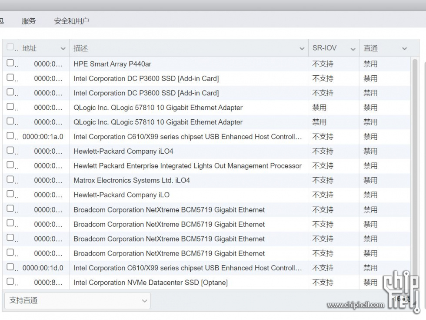Open the 描述 column header dropdown arrow
The image size is (426, 320).
(x=302, y=49)
